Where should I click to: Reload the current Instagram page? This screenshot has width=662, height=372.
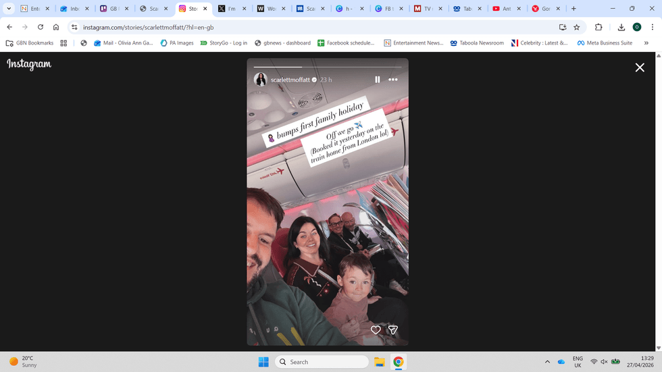click(41, 27)
